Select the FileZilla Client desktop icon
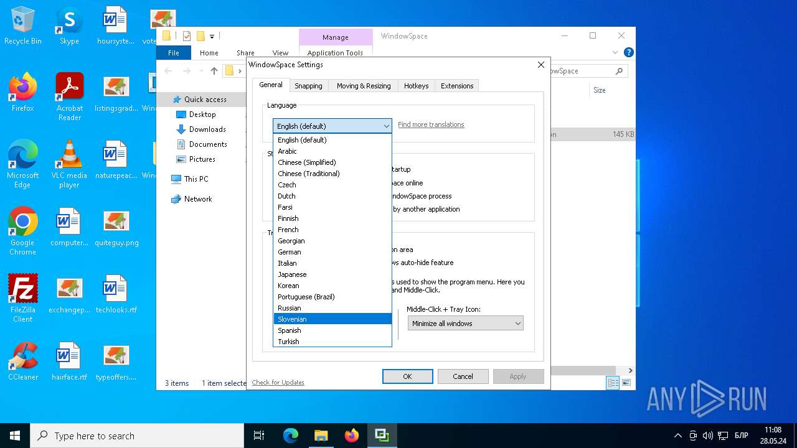This screenshot has width=797, height=448. (x=23, y=297)
